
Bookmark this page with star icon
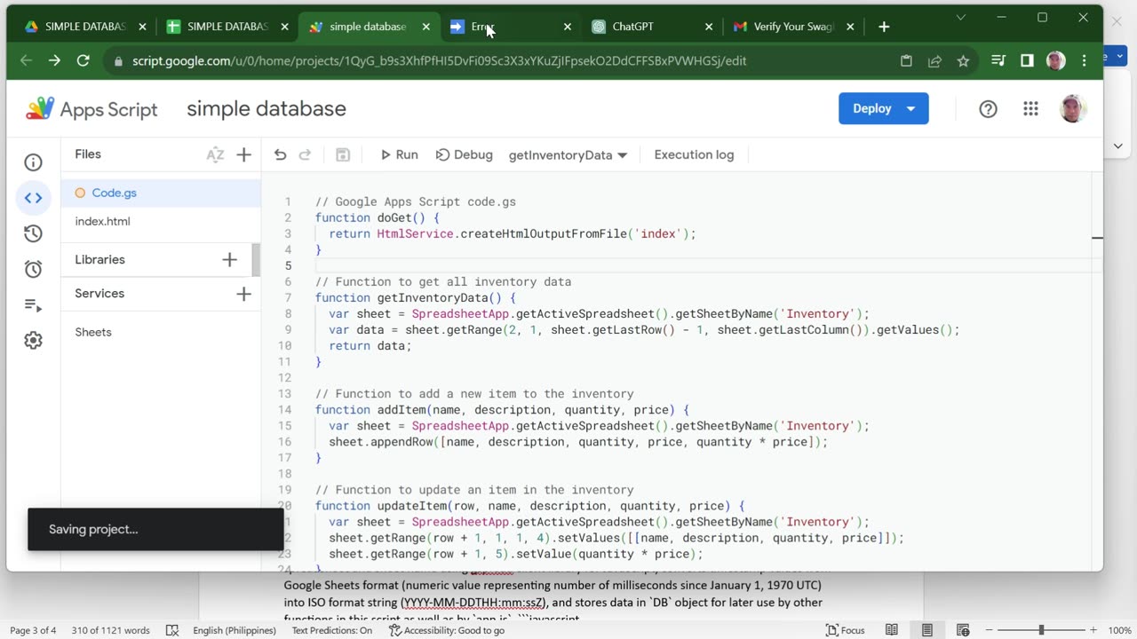tap(963, 61)
